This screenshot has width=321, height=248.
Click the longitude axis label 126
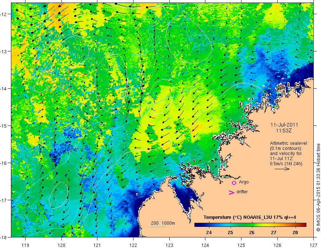(277, 245)
